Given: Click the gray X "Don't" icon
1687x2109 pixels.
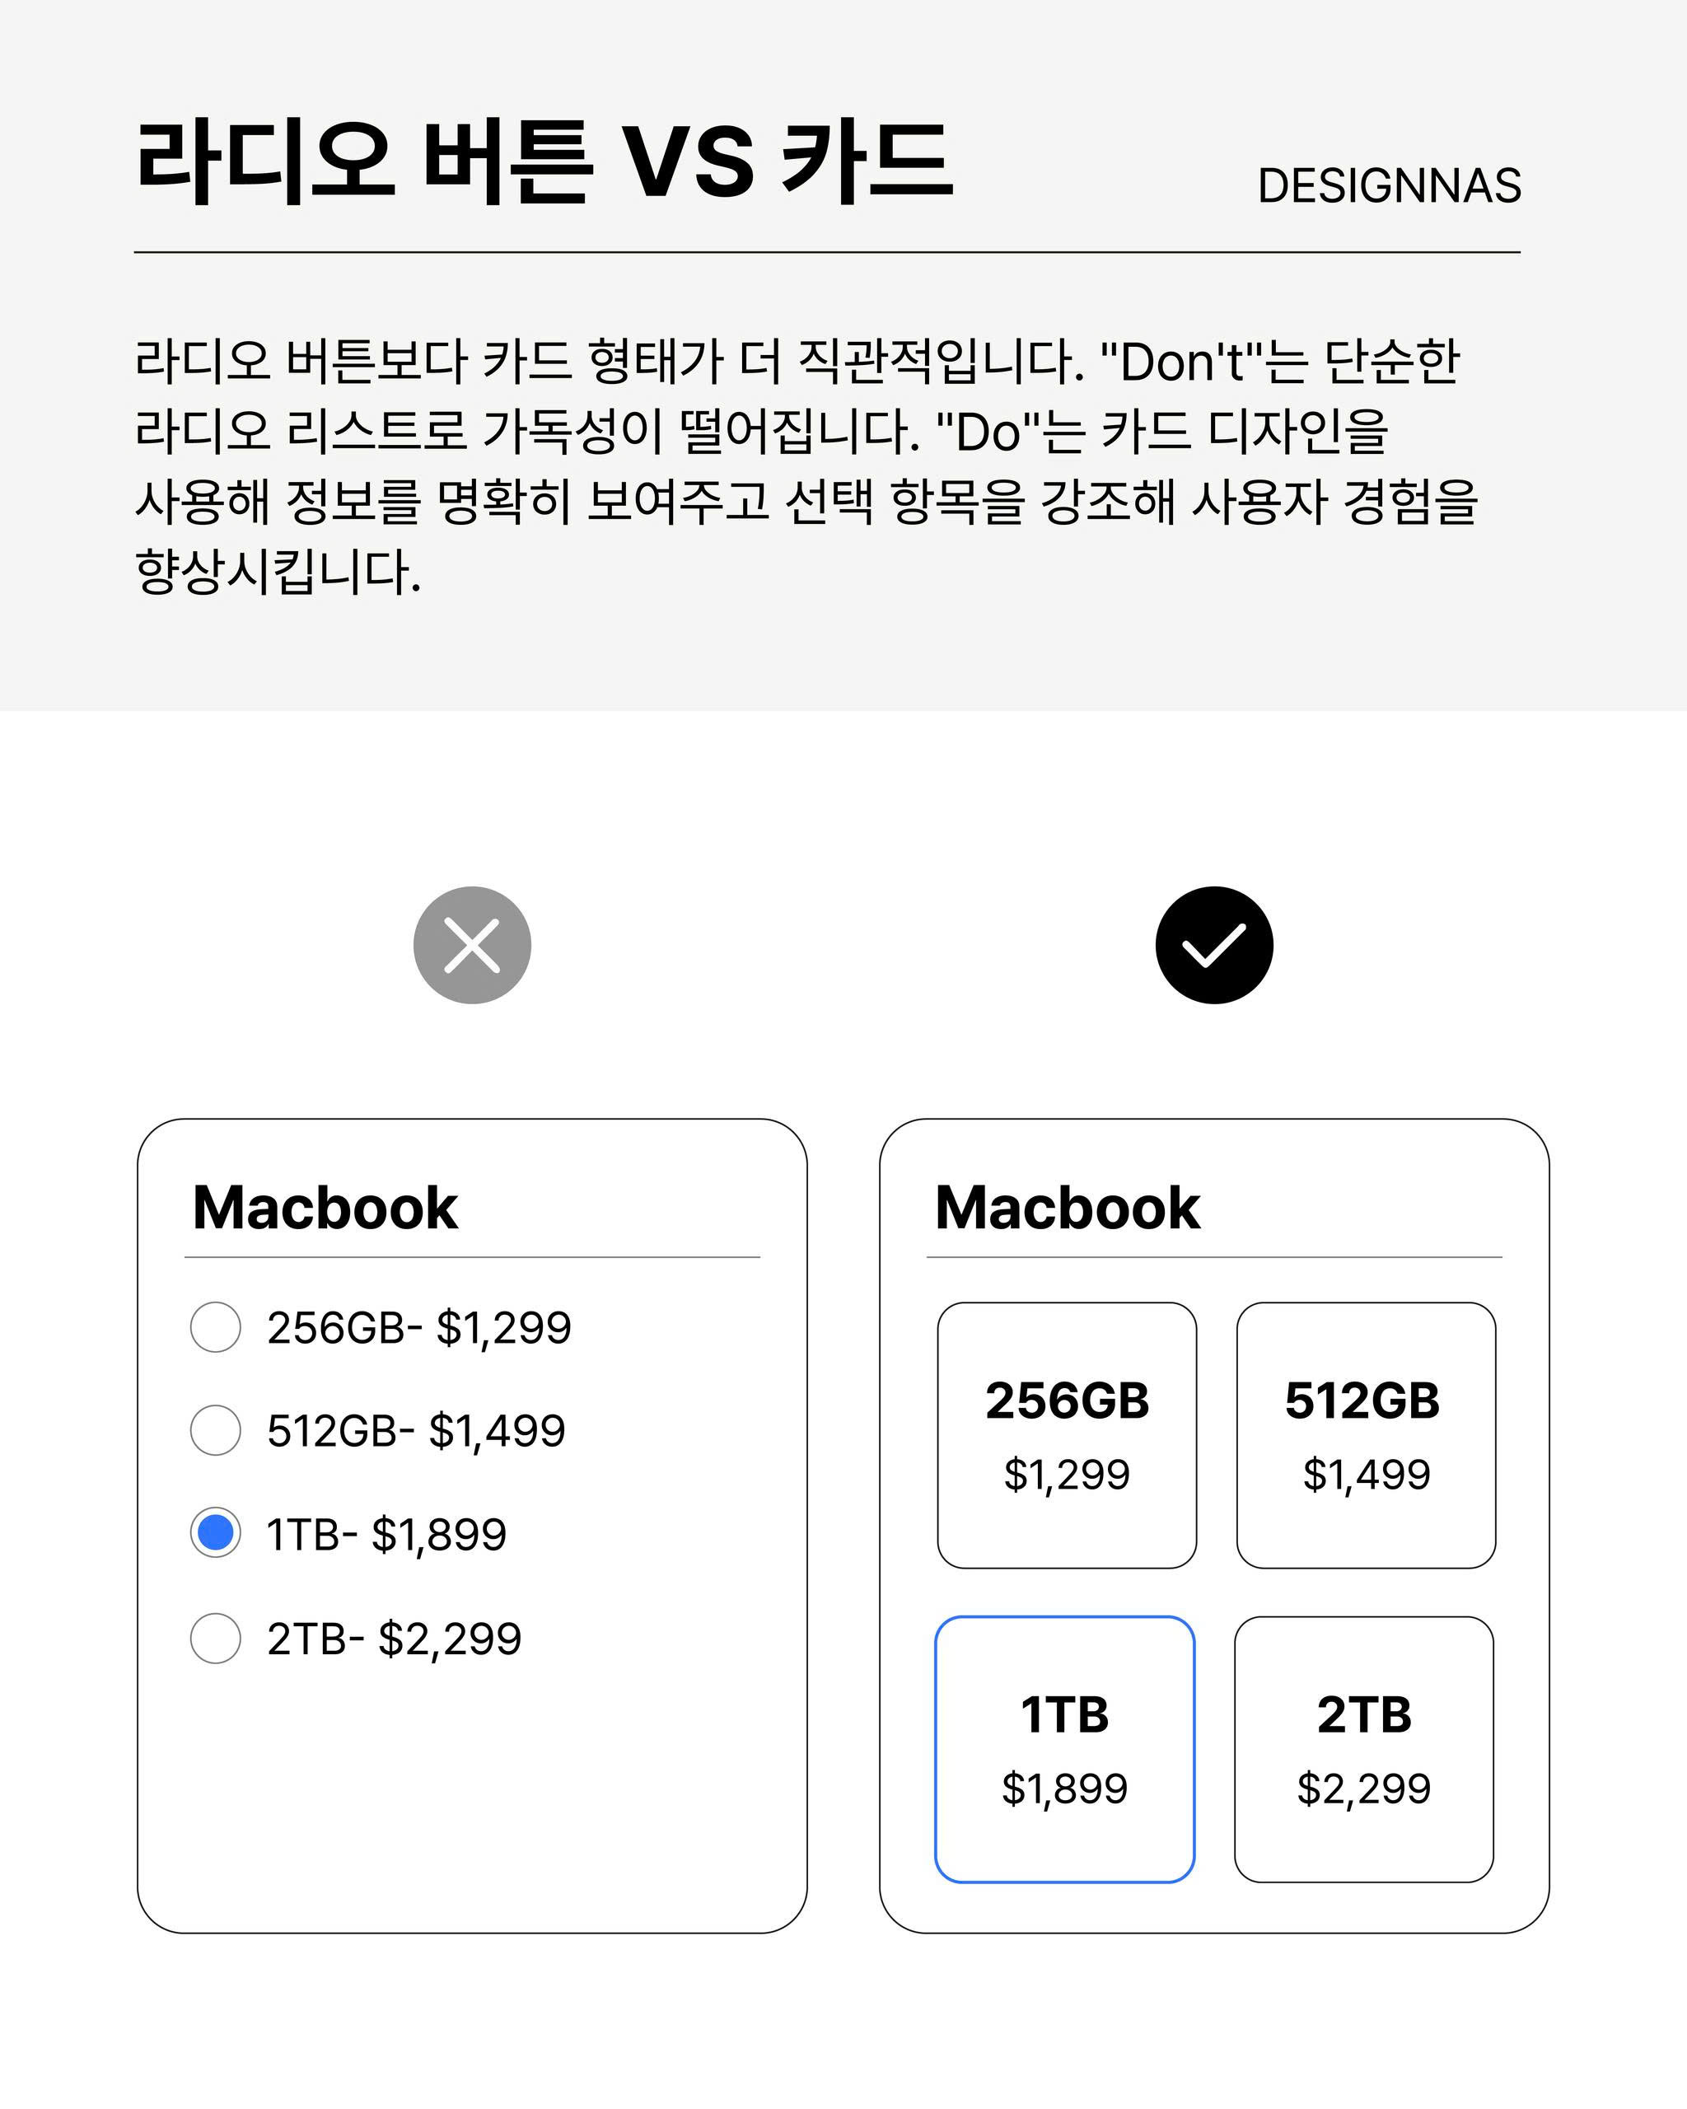Looking at the screenshot, I should (472, 945).
